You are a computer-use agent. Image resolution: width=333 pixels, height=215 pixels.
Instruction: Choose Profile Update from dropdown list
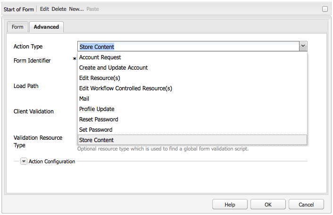(x=97, y=109)
